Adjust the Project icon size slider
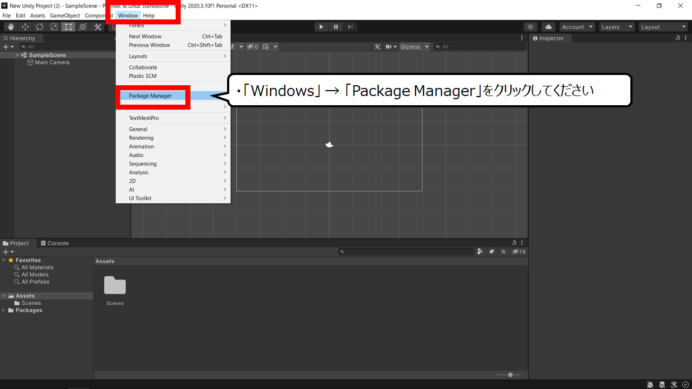Viewport: 692px width, 389px height. (x=509, y=374)
